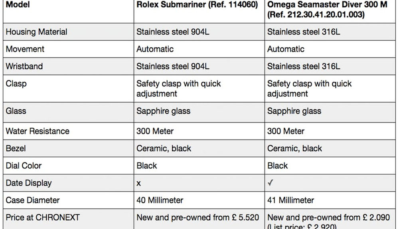Click the 41 Millimeter cell
This screenshot has width=399, height=229.
(x=290, y=200)
